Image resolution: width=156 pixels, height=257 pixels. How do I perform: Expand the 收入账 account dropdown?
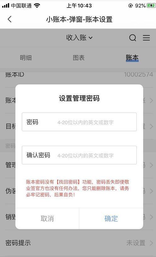tap(79, 38)
